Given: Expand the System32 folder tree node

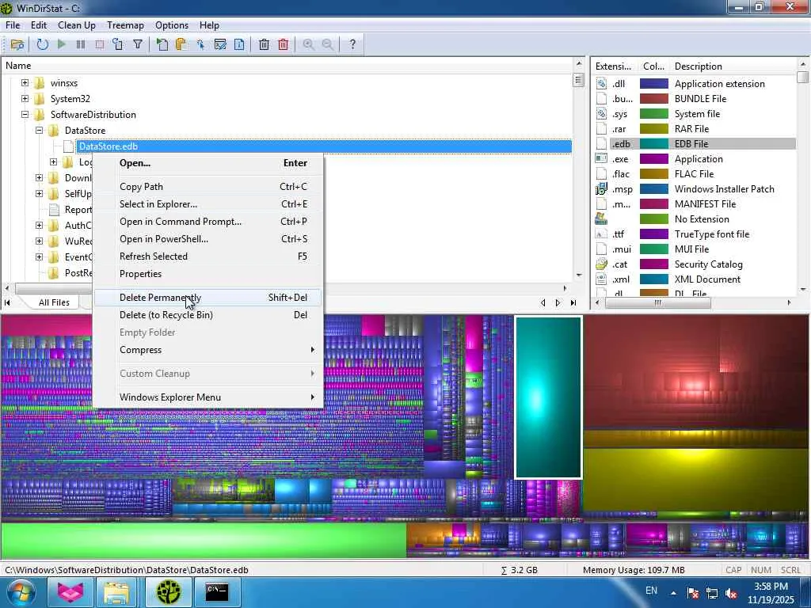Looking at the screenshot, I should tap(25, 99).
